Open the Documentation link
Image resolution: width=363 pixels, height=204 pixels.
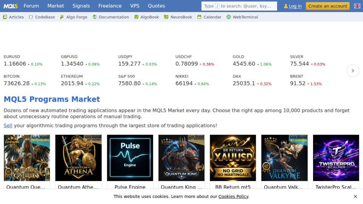pyautogui.click(x=114, y=17)
